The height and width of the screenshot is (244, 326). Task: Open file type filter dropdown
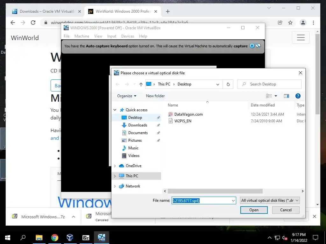270,200
